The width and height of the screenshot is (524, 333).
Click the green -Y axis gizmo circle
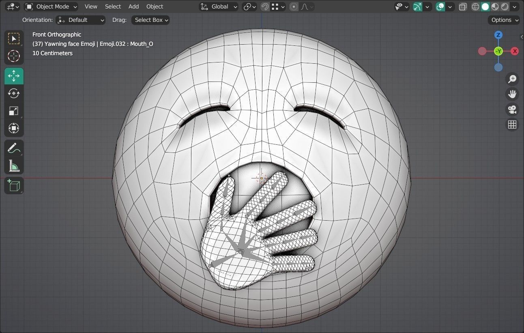click(498, 51)
